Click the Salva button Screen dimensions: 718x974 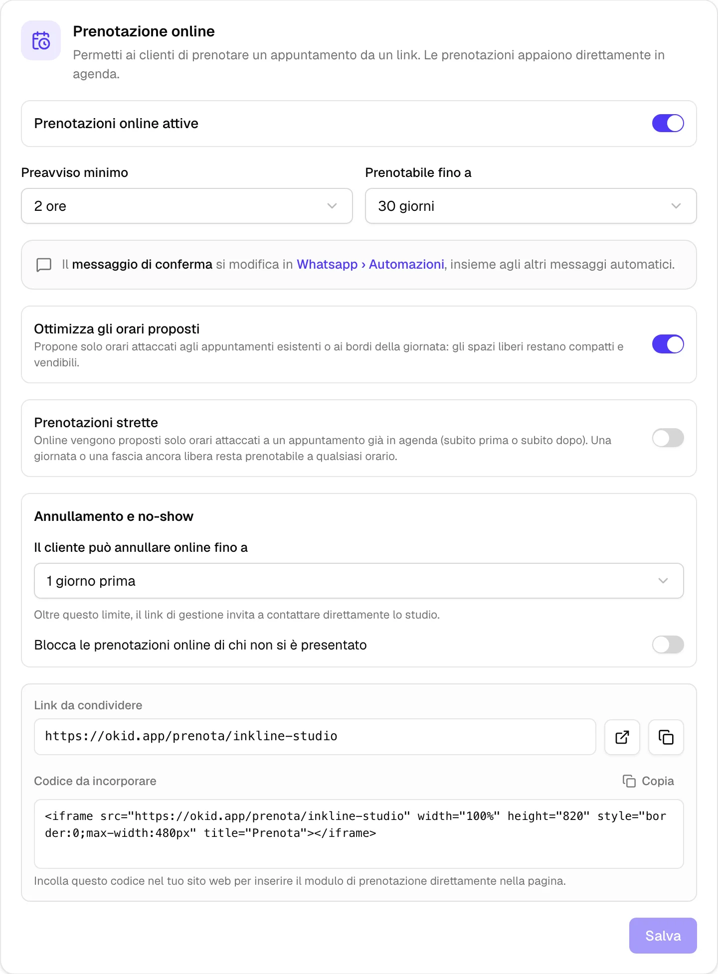[x=663, y=936]
